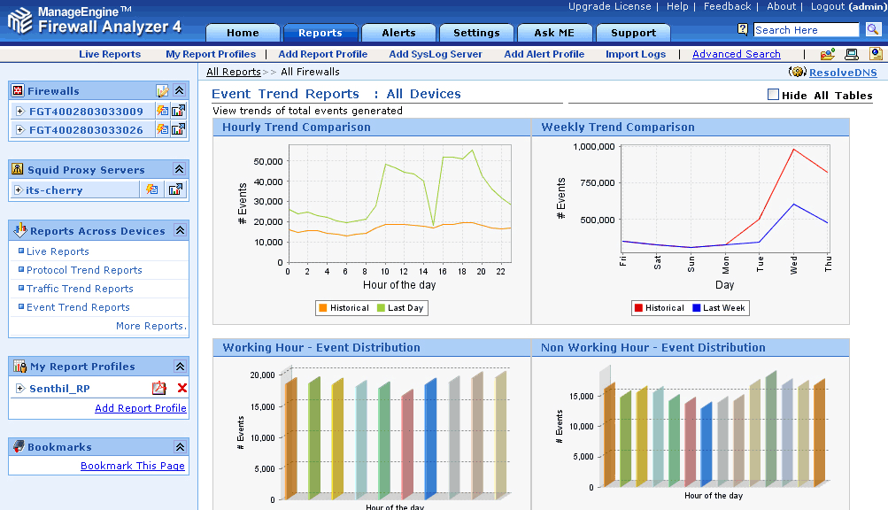
Task: Check the Hide All Tables checkbox
Action: 773,95
